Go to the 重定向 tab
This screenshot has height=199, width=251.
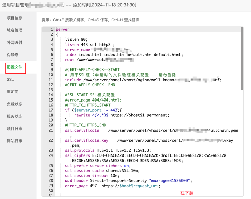tap(12, 92)
